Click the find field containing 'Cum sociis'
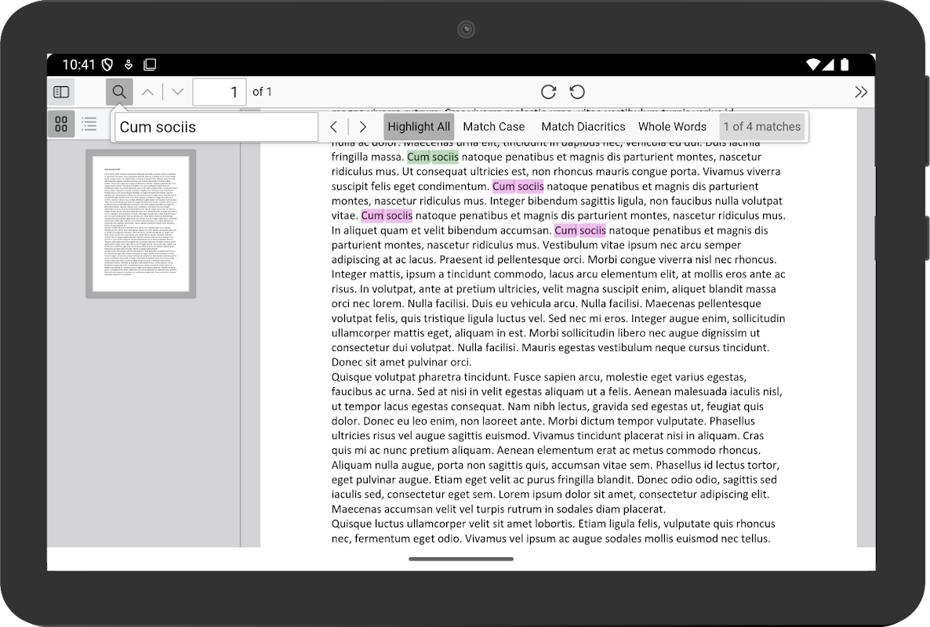Viewport: 930px width, 627px height. click(216, 127)
